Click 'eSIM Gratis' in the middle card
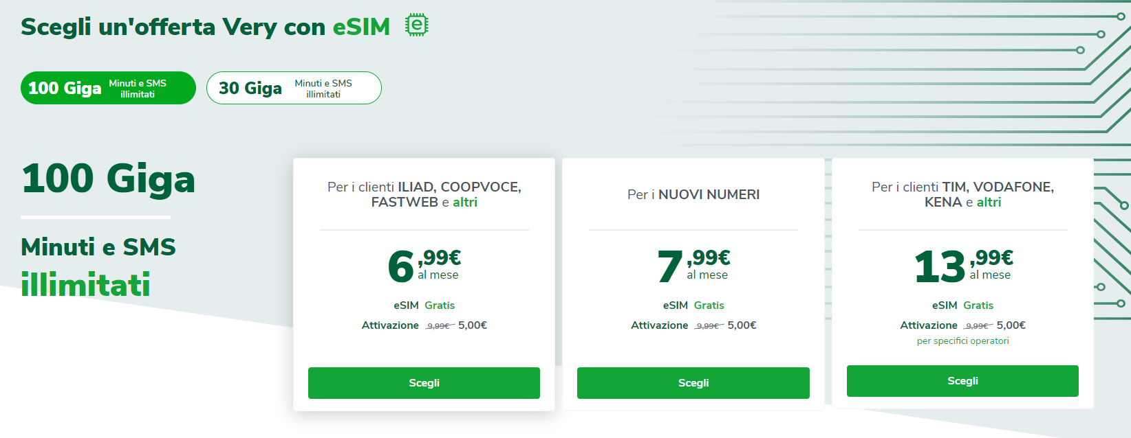Image resolution: width=1131 pixels, height=438 pixels. [693, 305]
